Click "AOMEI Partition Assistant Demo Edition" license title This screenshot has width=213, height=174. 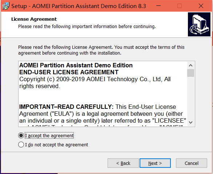click(x=76, y=65)
